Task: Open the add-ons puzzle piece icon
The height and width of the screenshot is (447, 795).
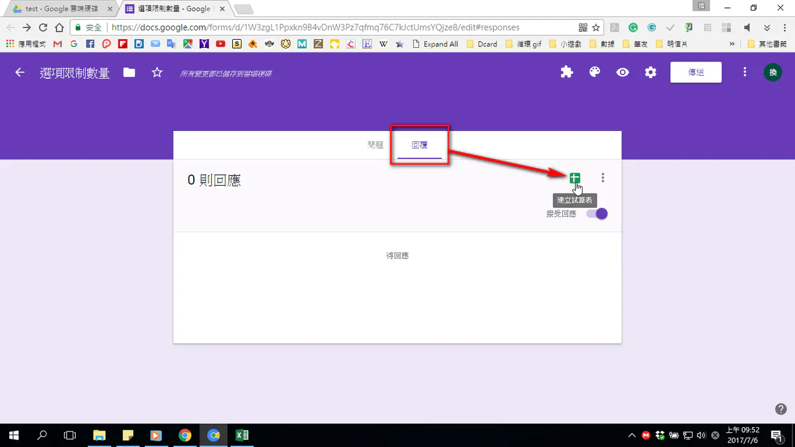Action: 566,73
